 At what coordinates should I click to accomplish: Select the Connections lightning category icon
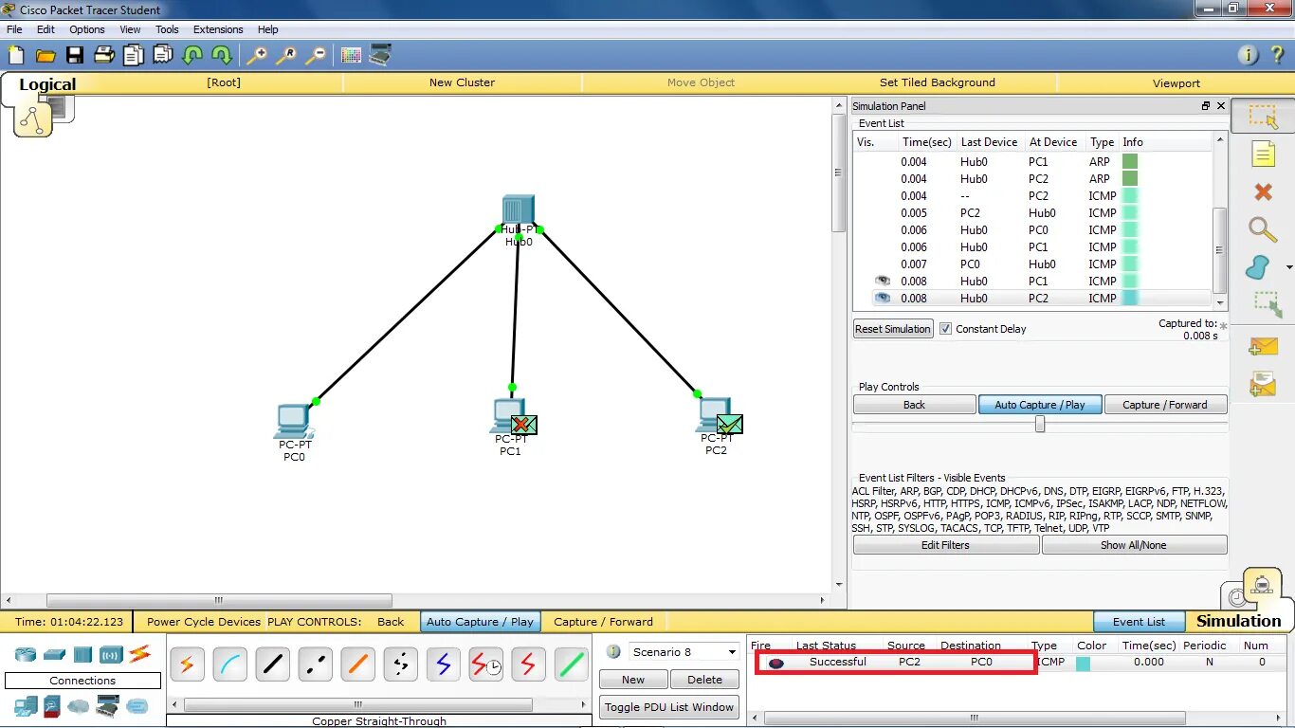pyautogui.click(x=139, y=653)
